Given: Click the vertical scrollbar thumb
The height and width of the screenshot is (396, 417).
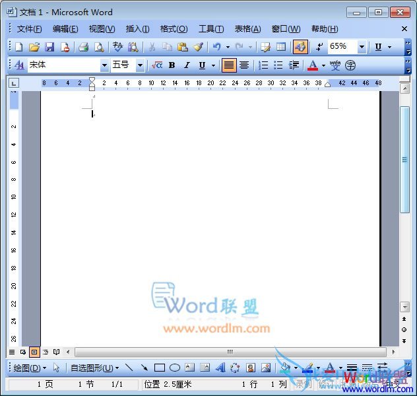Looking at the screenshot, I should (x=404, y=160).
